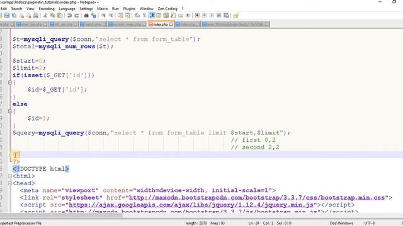Place cursor in highlighted current editor line

pyautogui.click(x=206, y=154)
